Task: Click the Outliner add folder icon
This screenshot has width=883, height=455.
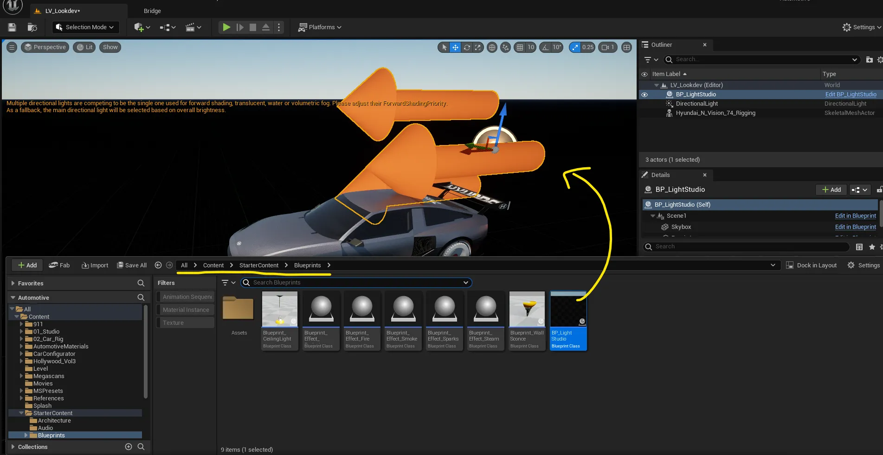Action: (x=869, y=59)
